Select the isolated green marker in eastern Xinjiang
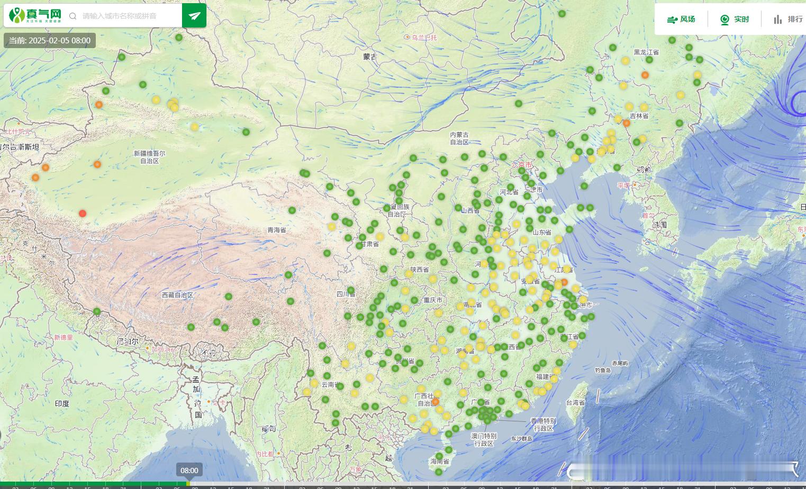The image size is (806, 489). [x=246, y=132]
